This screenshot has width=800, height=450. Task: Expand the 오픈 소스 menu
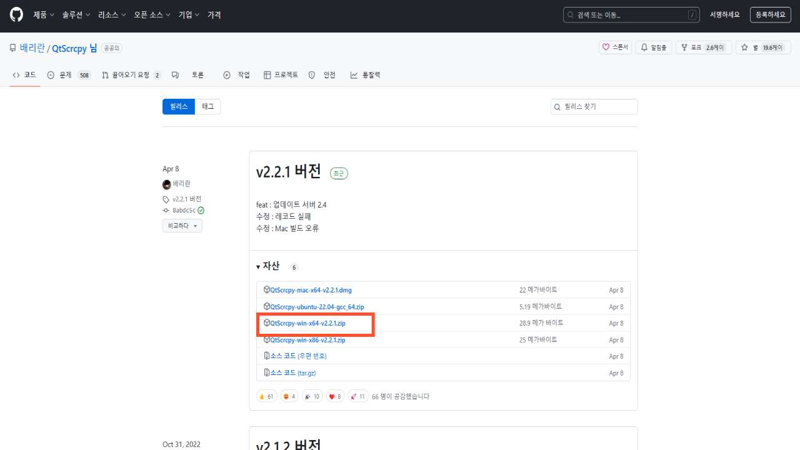(152, 15)
